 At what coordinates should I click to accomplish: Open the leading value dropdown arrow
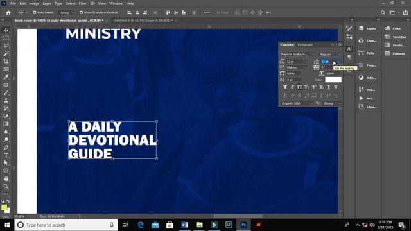click(x=339, y=62)
